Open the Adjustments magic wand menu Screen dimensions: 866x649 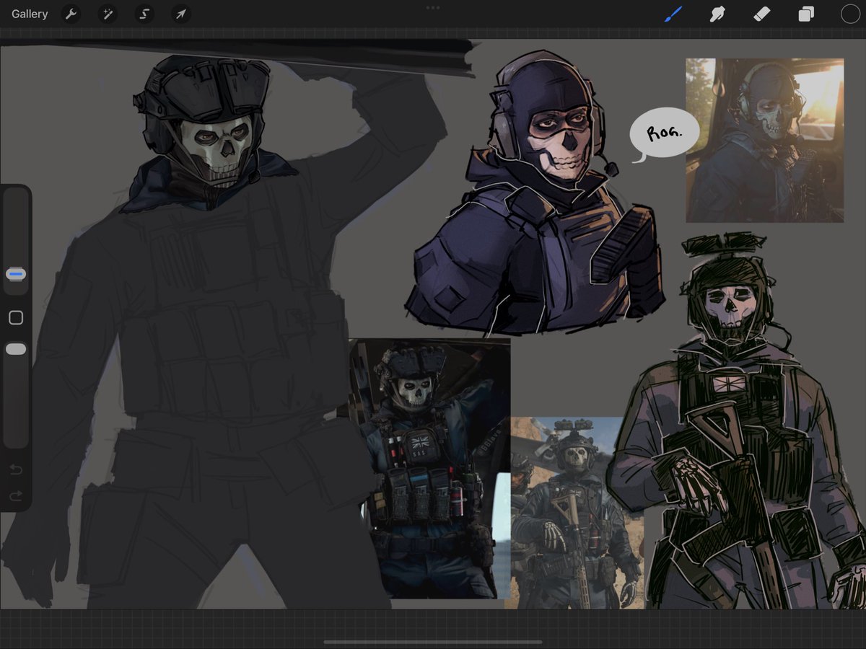[108, 14]
